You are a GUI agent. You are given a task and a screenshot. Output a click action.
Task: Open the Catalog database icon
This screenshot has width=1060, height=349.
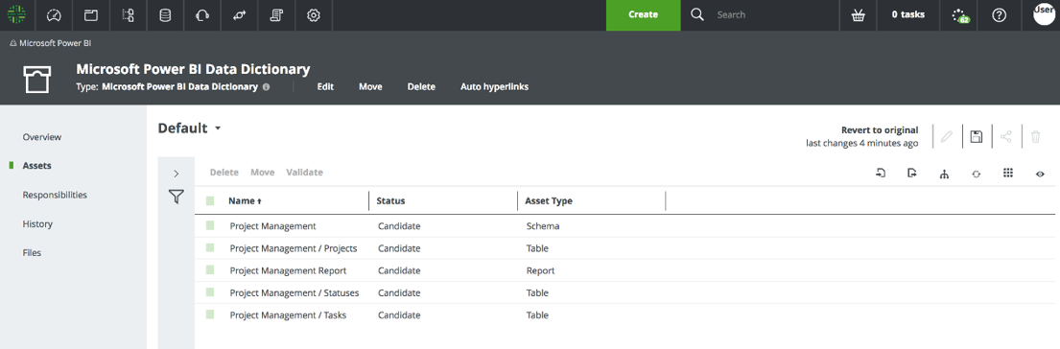[x=165, y=14]
